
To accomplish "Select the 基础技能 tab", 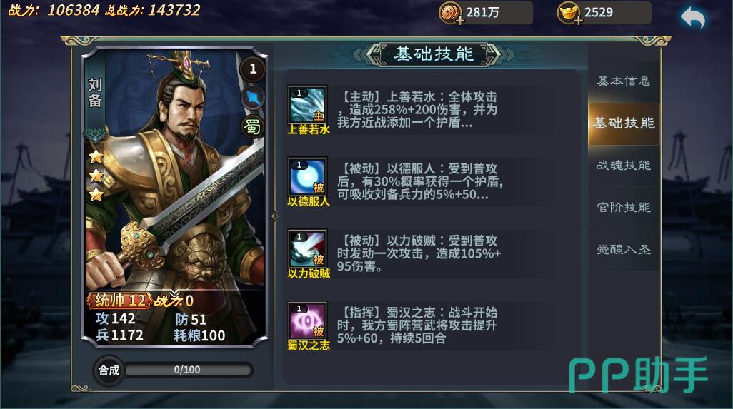I will [x=624, y=123].
